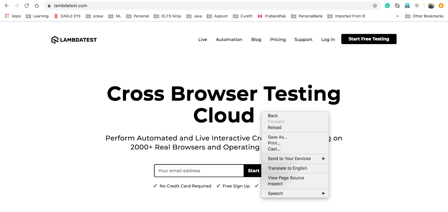Focus the Your email address field
The image size is (448, 212).
[199, 171]
